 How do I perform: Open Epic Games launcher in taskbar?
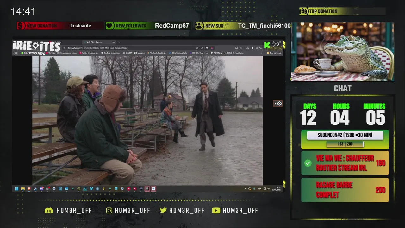click(x=147, y=189)
